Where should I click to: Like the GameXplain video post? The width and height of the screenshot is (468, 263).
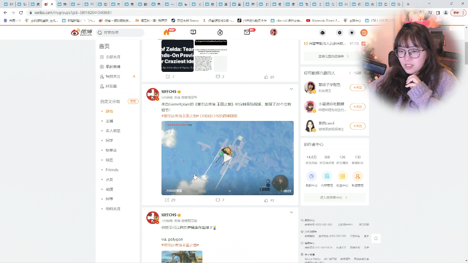pos(269,200)
